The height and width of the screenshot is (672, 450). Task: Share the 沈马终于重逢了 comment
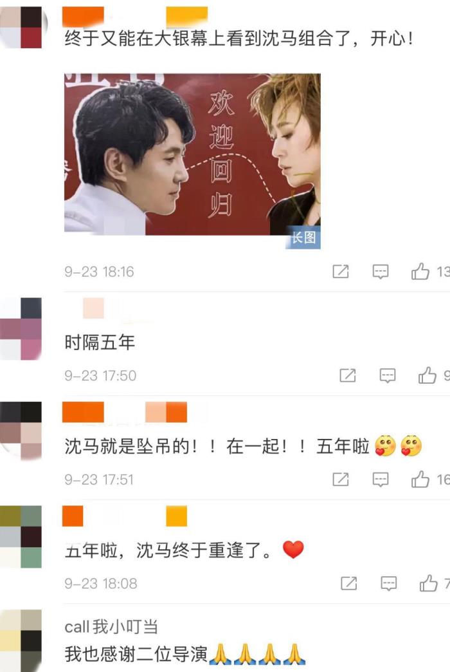[348, 583]
